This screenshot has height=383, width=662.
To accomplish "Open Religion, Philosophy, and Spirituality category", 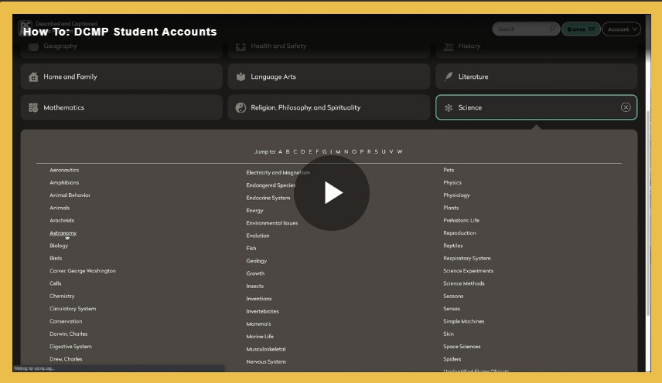I will (x=329, y=107).
